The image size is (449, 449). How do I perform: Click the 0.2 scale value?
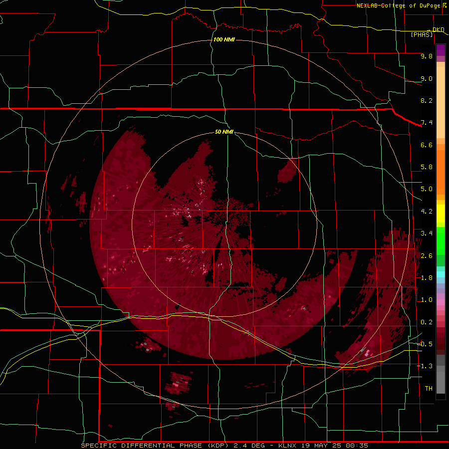point(427,322)
